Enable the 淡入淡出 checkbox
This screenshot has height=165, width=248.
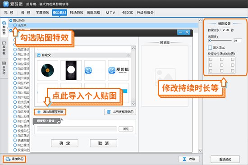210,47
